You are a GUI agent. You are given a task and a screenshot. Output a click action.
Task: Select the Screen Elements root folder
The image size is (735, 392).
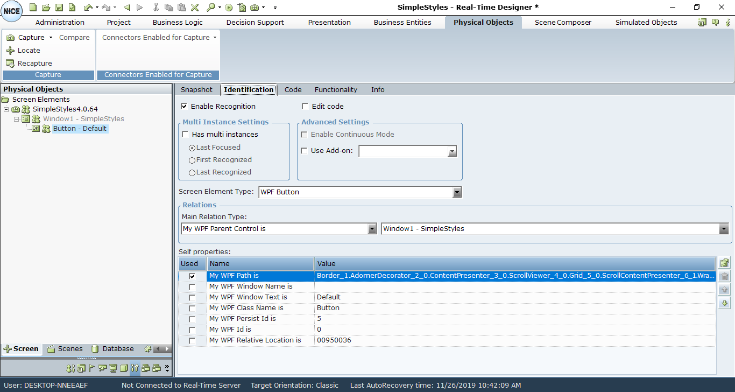coord(36,99)
